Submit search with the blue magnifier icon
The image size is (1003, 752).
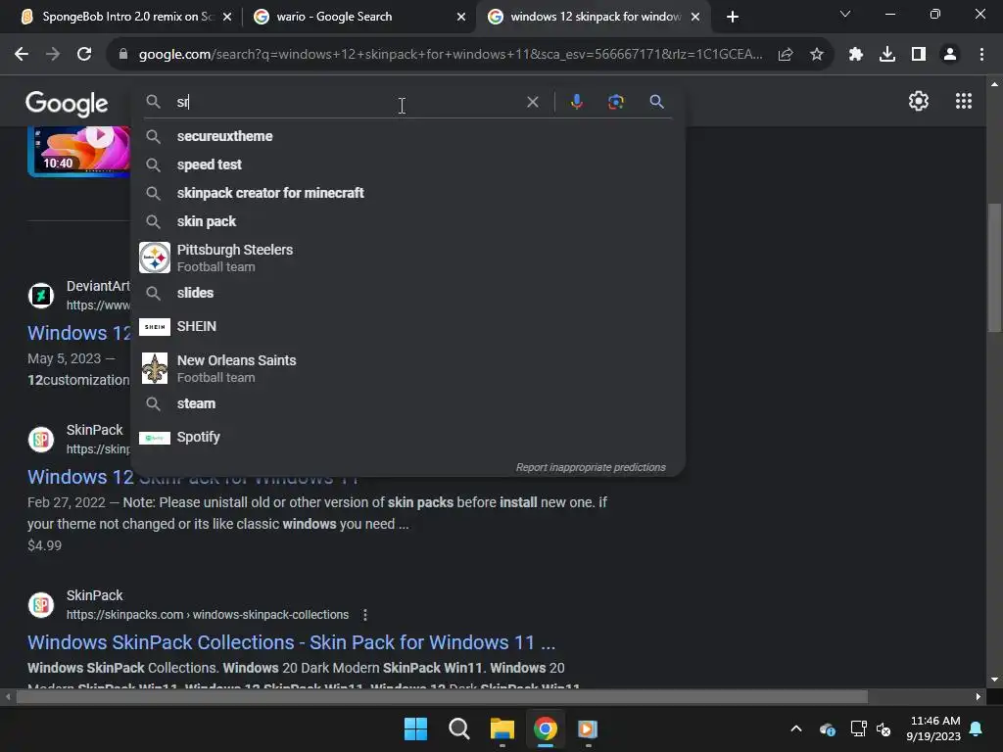point(656,102)
